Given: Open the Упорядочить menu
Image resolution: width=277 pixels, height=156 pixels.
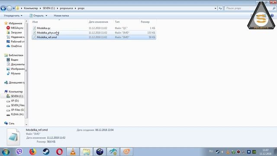Looking at the screenshot, I should coord(13,16).
